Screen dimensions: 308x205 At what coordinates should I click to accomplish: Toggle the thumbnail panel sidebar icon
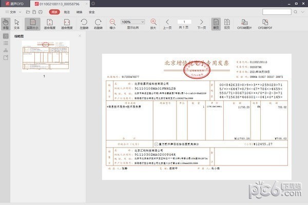[6, 36]
